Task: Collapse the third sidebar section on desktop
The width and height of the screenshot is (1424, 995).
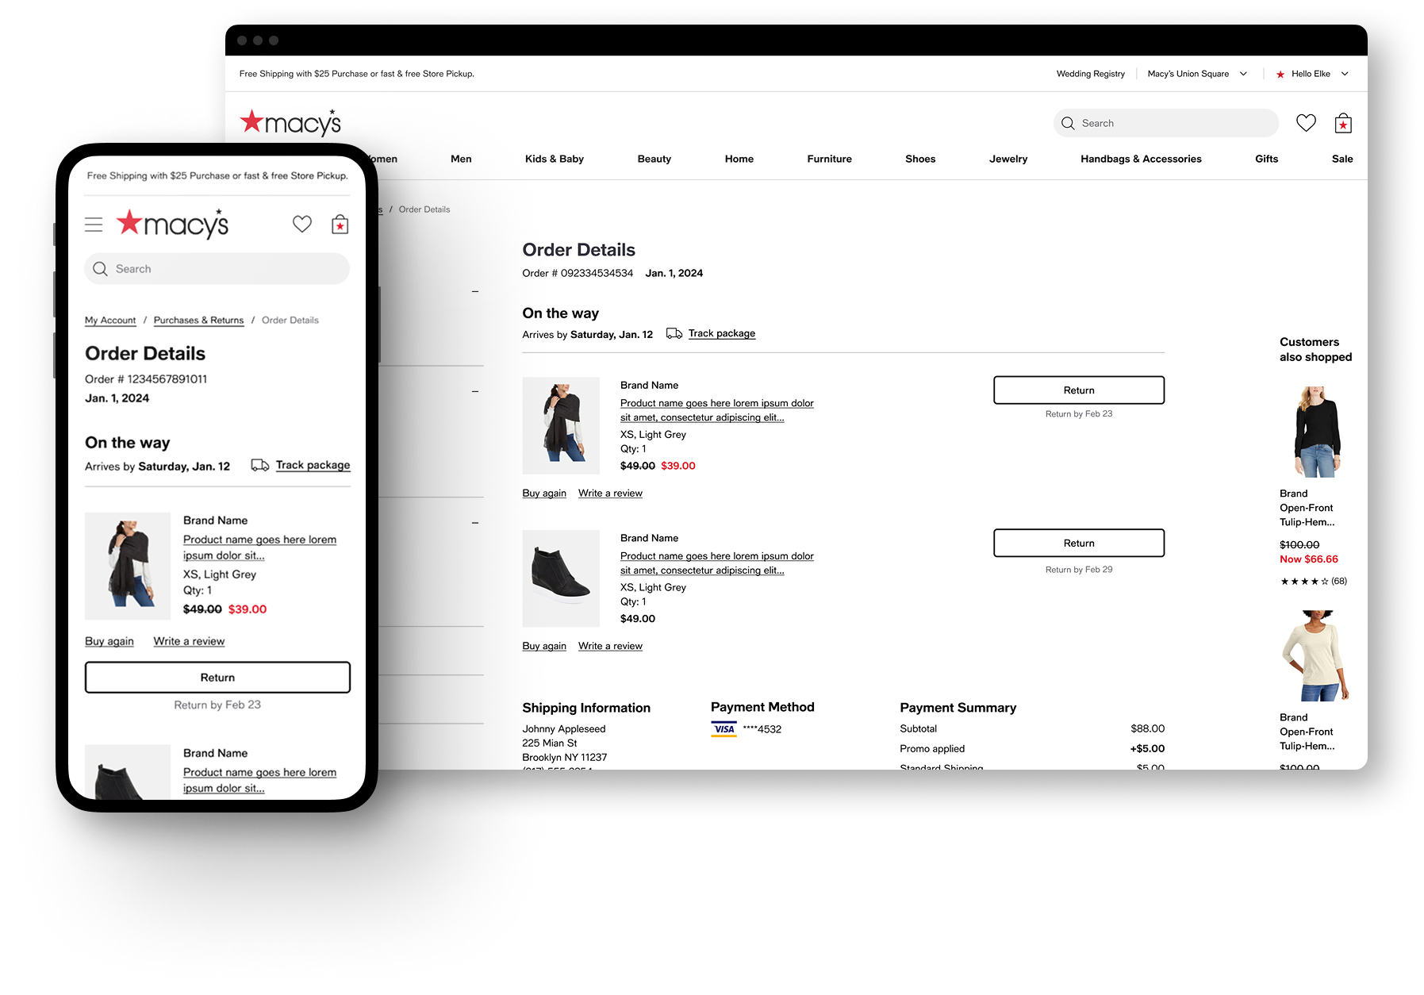Action: [475, 523]
